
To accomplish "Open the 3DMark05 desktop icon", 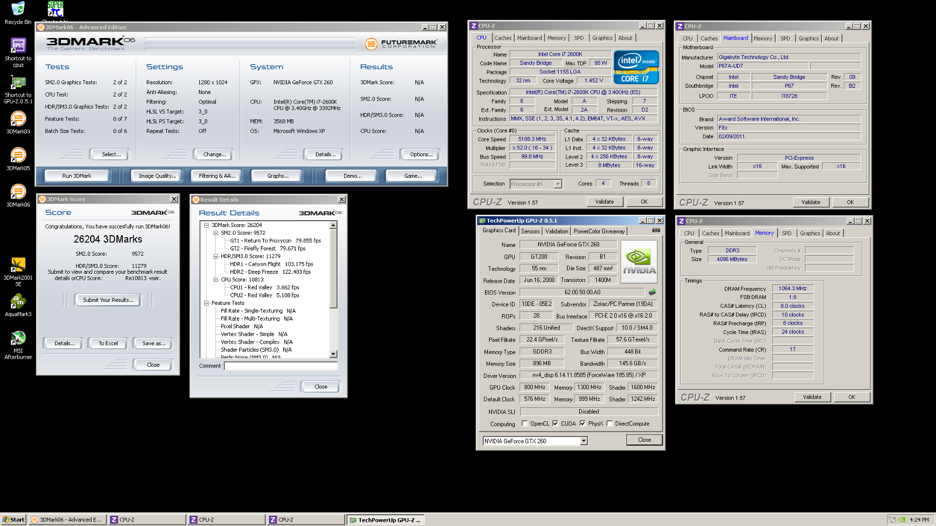I will (18, 159).
